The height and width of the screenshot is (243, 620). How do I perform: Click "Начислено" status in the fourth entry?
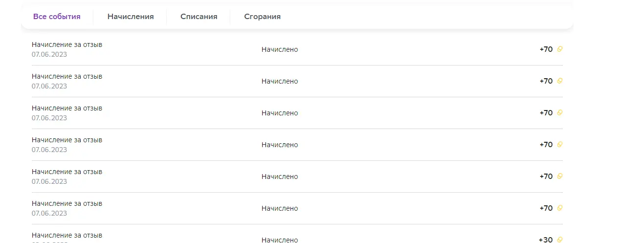coord(280,145)
